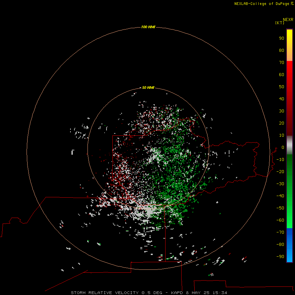Click the 0.5 DEG elevation text
The height and width of the screenshot is (295, 295).
pos(152,293)
